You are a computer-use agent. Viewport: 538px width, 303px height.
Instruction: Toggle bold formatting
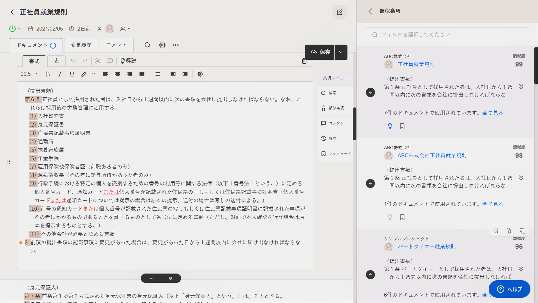pyautogui.click(x=48, y=74)
